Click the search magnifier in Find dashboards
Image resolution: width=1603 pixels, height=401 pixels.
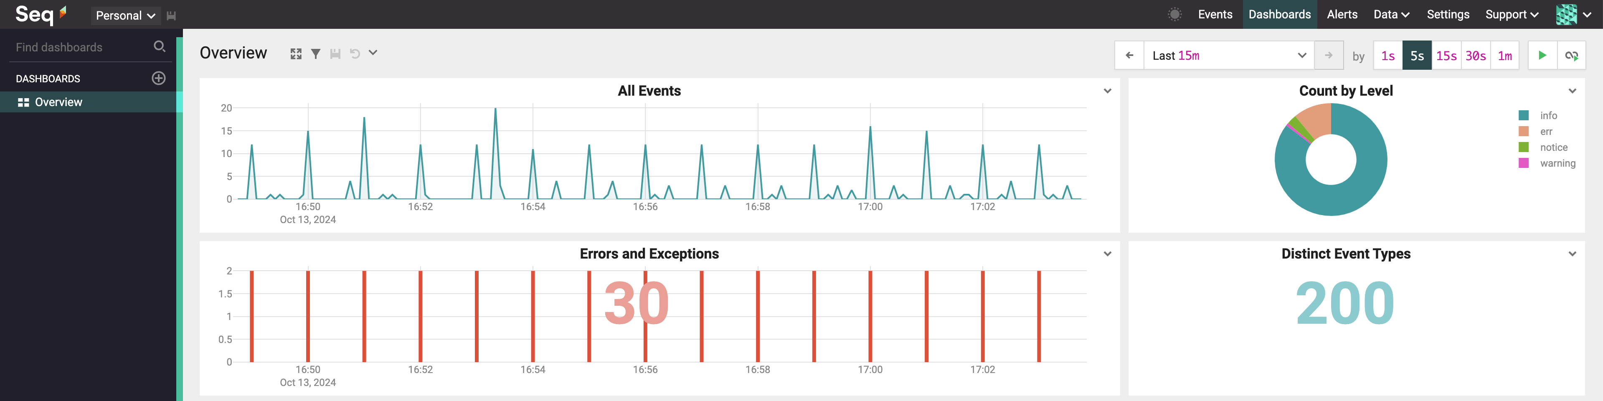tap(159, 47)
